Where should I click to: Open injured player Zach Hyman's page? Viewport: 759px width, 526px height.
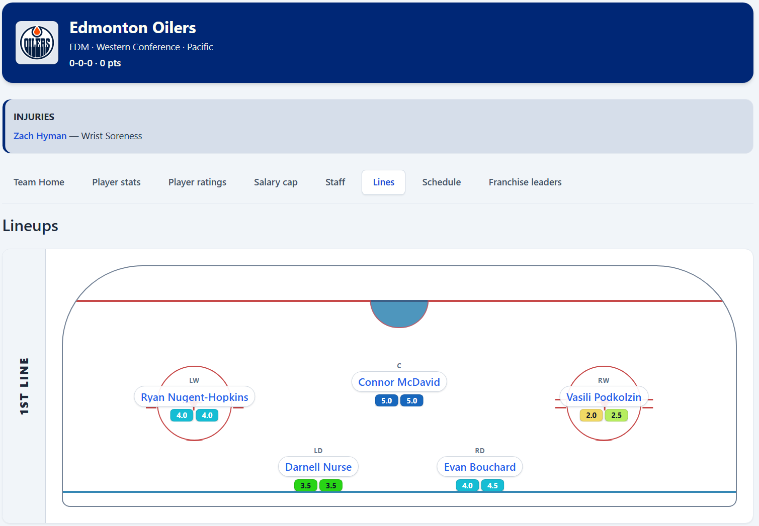40,136
